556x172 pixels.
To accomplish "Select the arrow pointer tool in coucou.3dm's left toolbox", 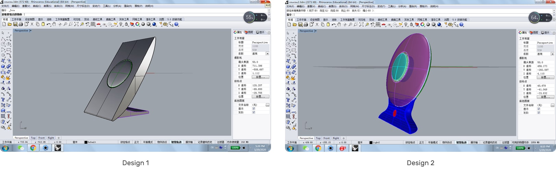I will click(x=3, y=33).
